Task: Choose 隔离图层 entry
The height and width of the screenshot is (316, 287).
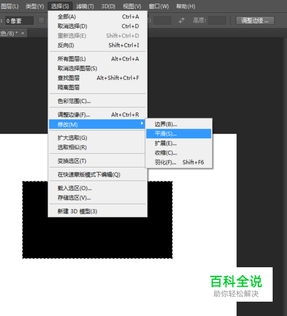Action: pos(98,88)
